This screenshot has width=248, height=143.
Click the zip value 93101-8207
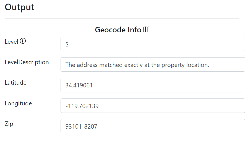[x=81, y=126]
